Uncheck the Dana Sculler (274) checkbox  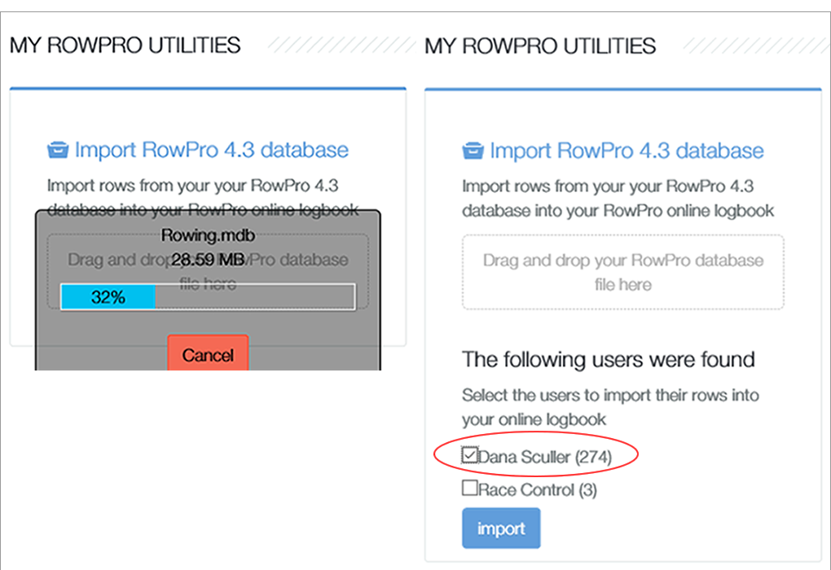(x=469, y=455)
